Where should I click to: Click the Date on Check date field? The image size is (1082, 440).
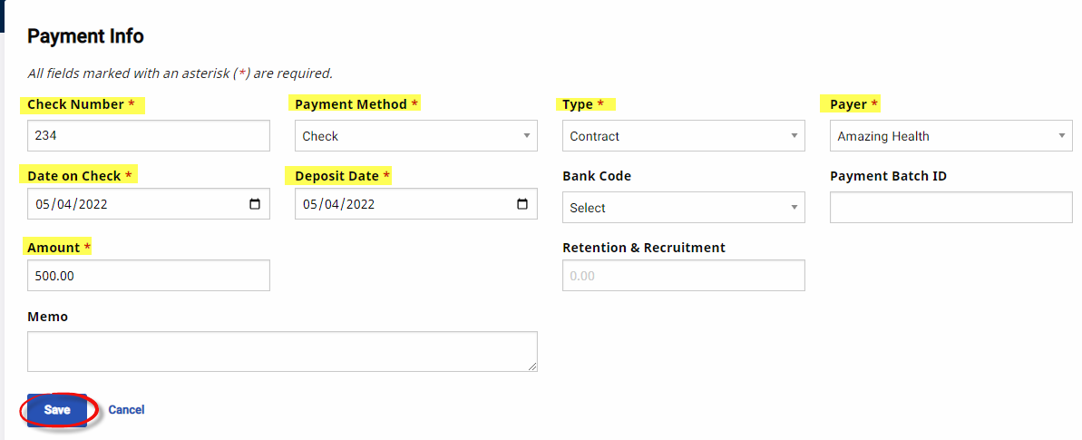tap(149, 204)
